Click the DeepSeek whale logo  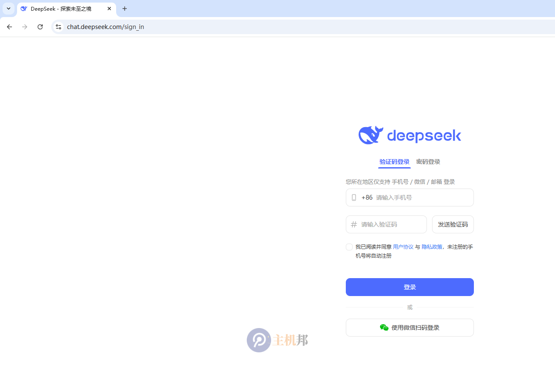(371, 135)
